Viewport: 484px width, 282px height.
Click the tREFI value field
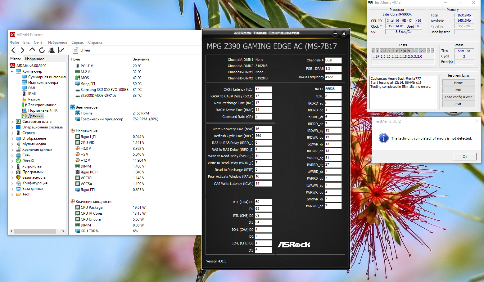coord(333,89)
